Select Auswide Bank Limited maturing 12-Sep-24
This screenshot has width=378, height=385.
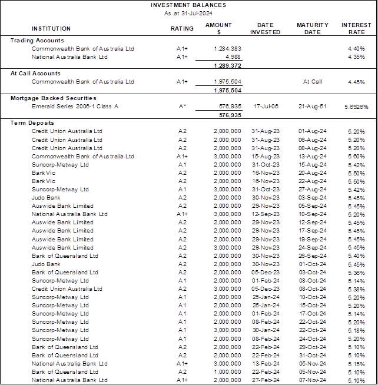click(62, 223)
